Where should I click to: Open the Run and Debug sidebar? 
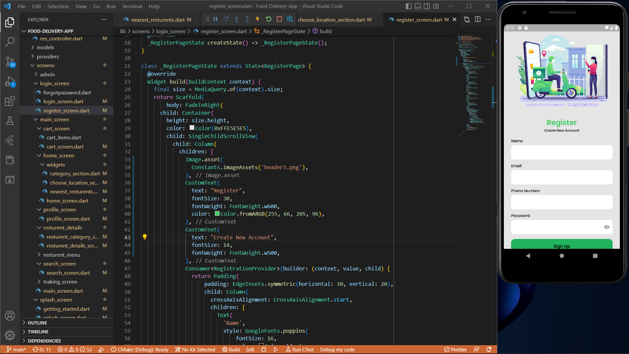tap(10, 82)
